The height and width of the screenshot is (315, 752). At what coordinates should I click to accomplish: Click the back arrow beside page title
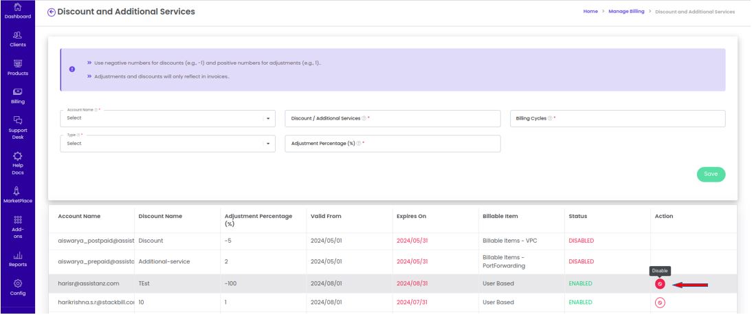tap(52, 12)
